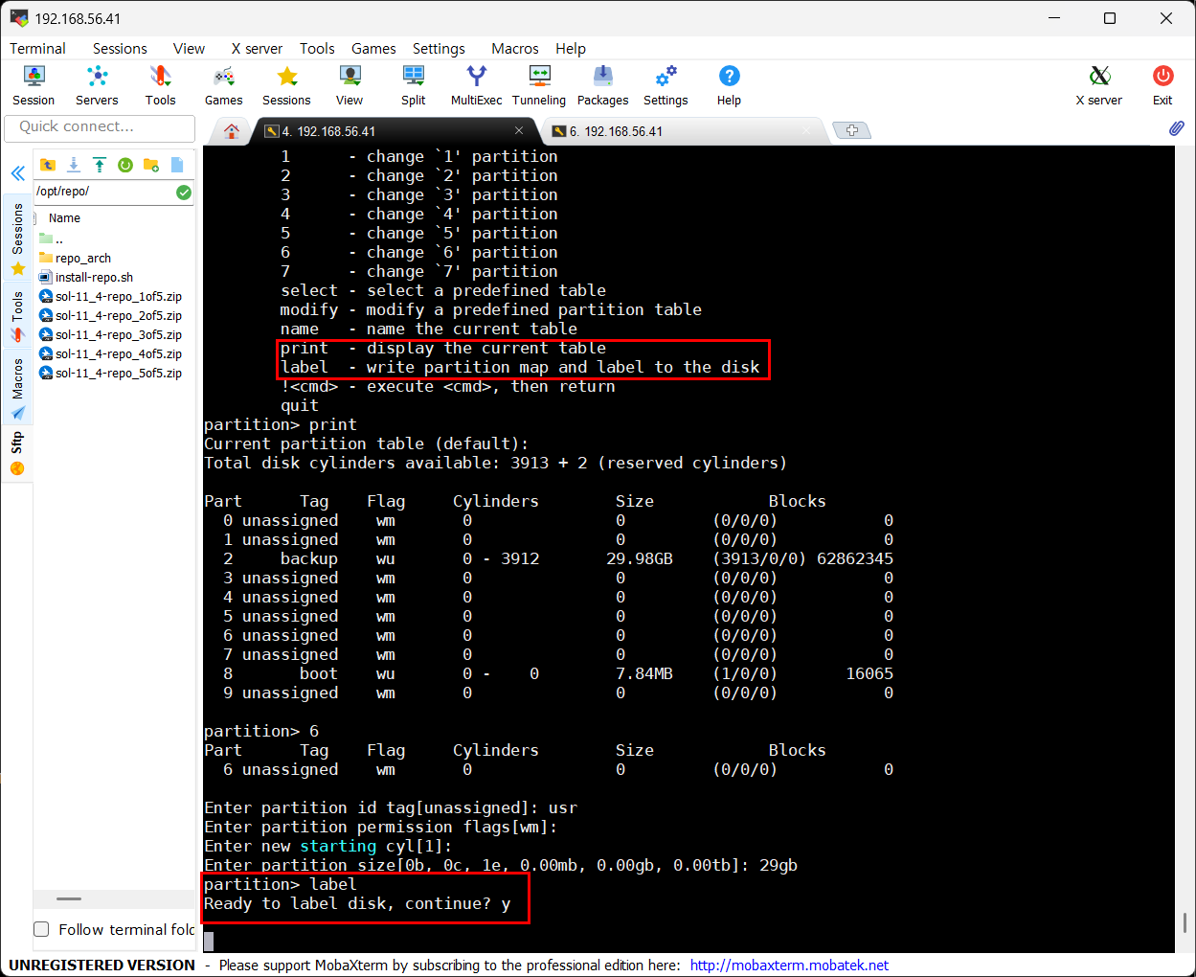
Task: Click the Name column header
Action: coord(65,218)
